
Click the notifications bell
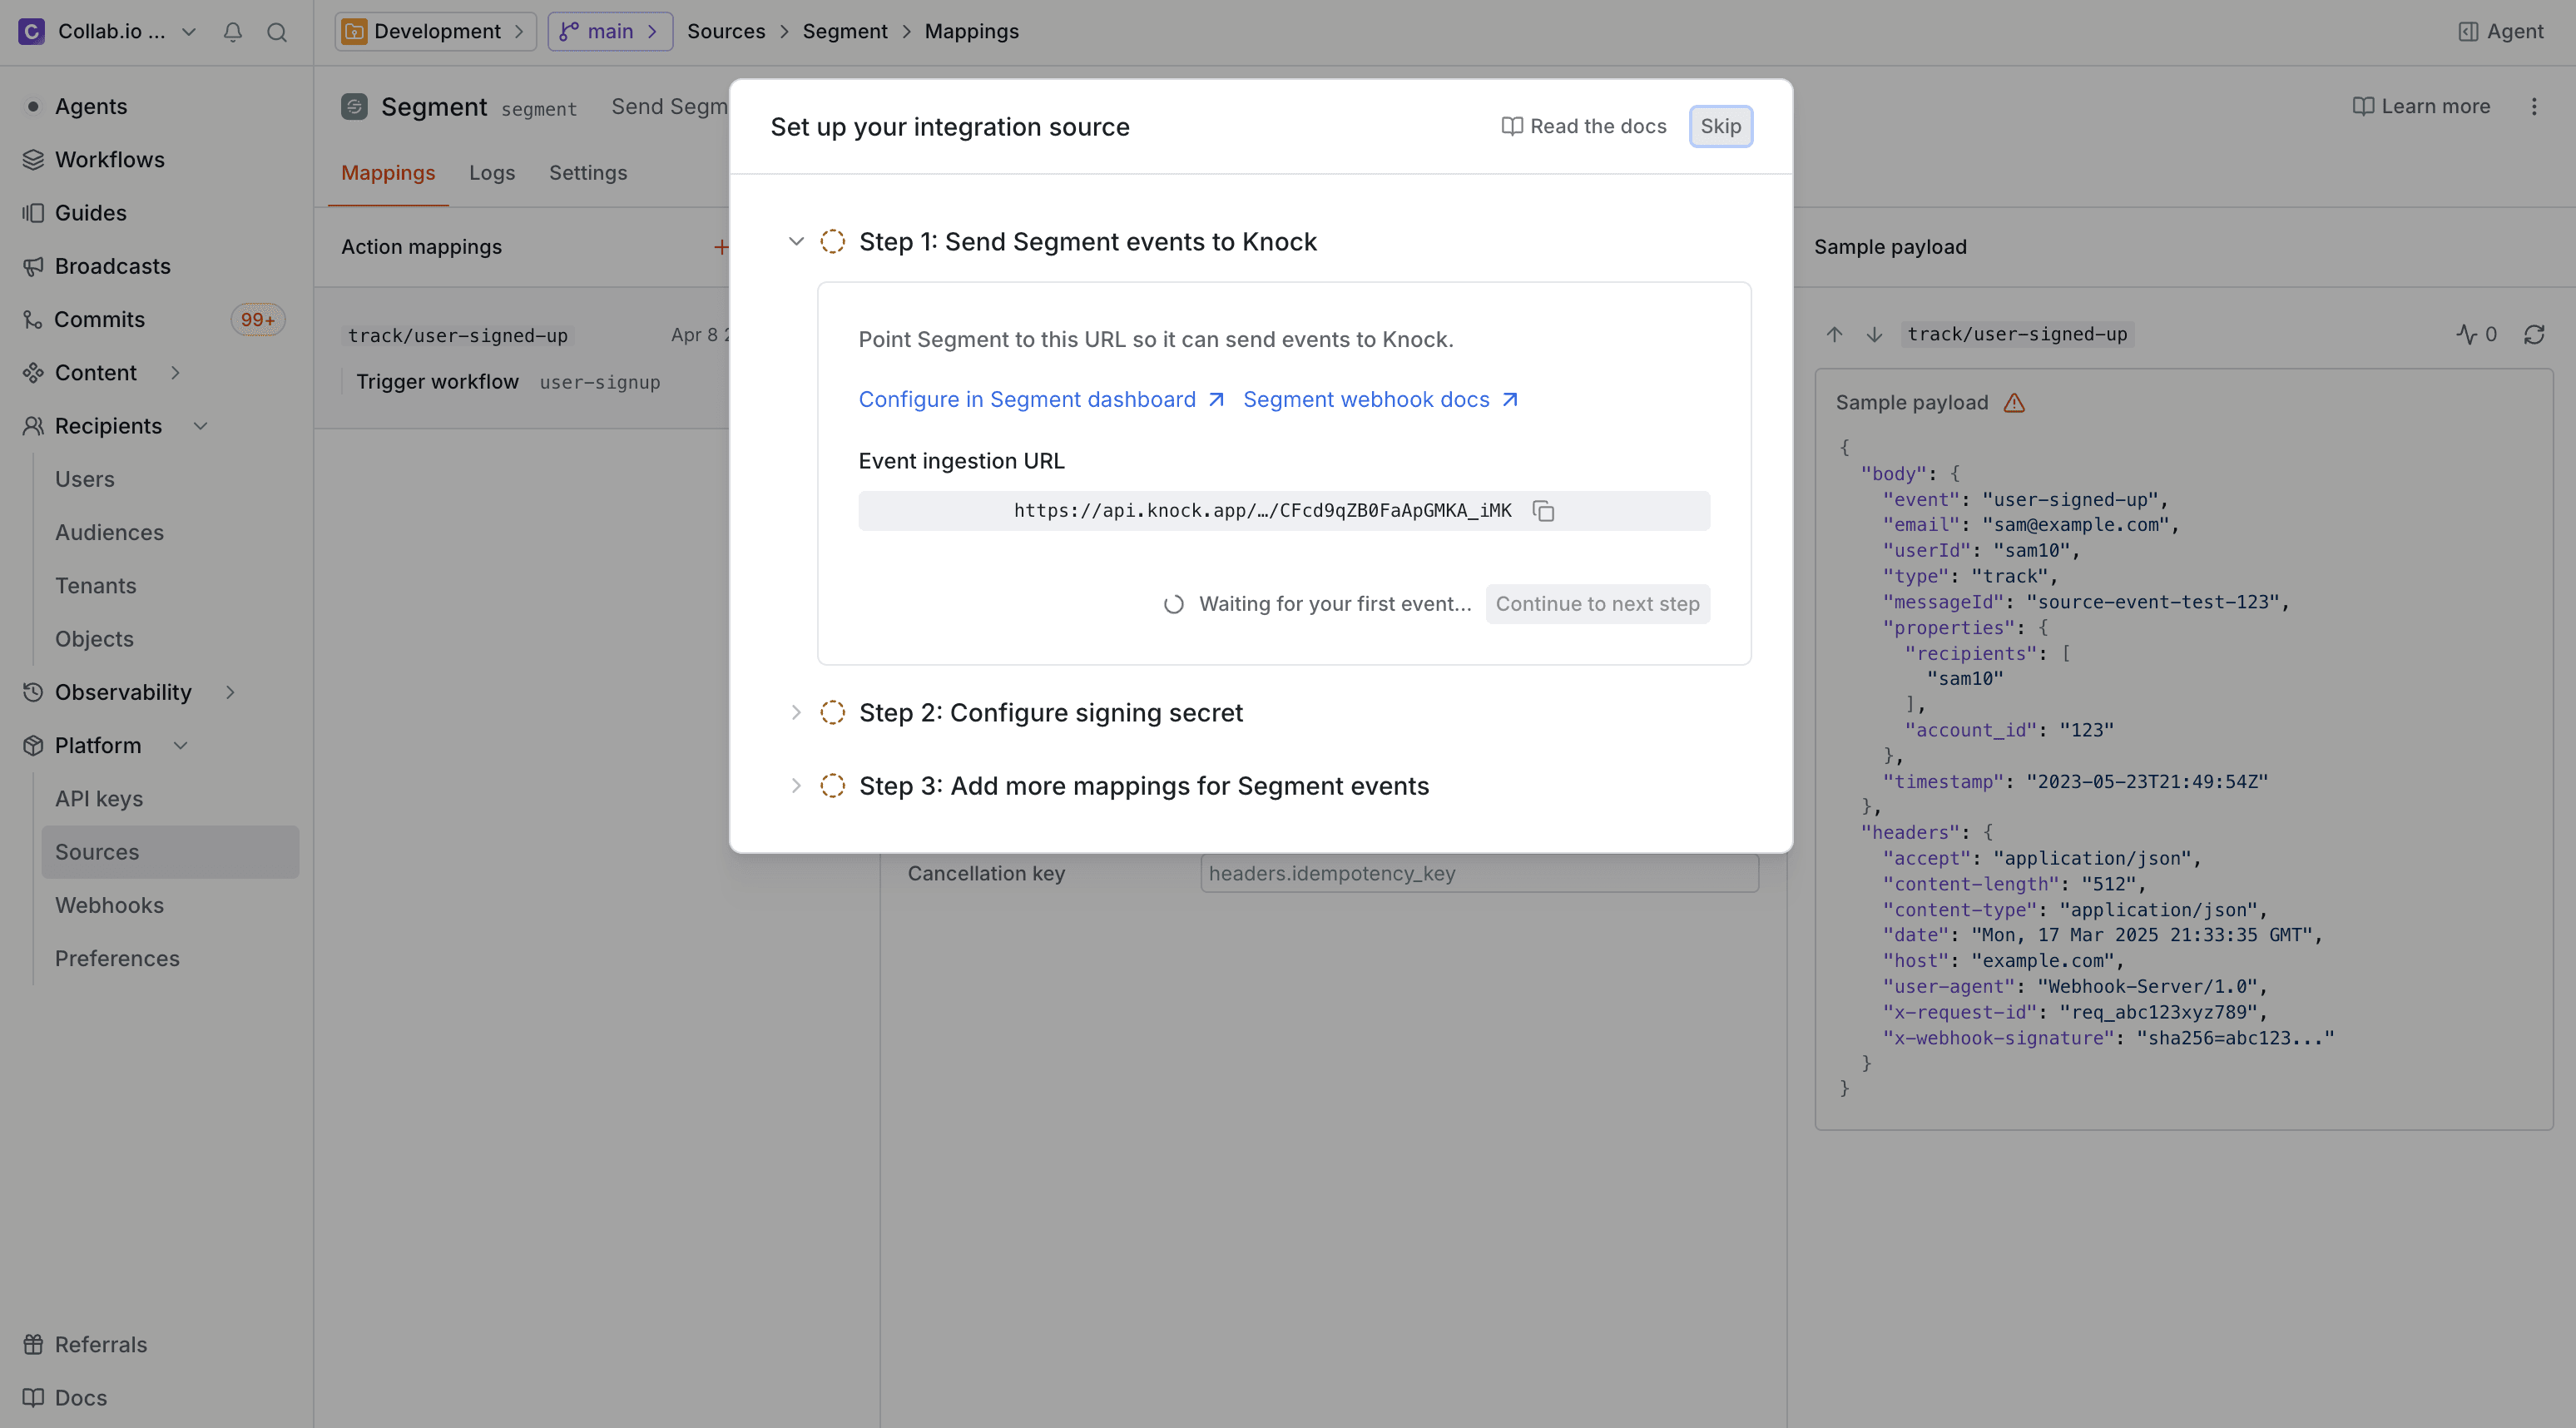pyautogui.click(x=232, y=31)
